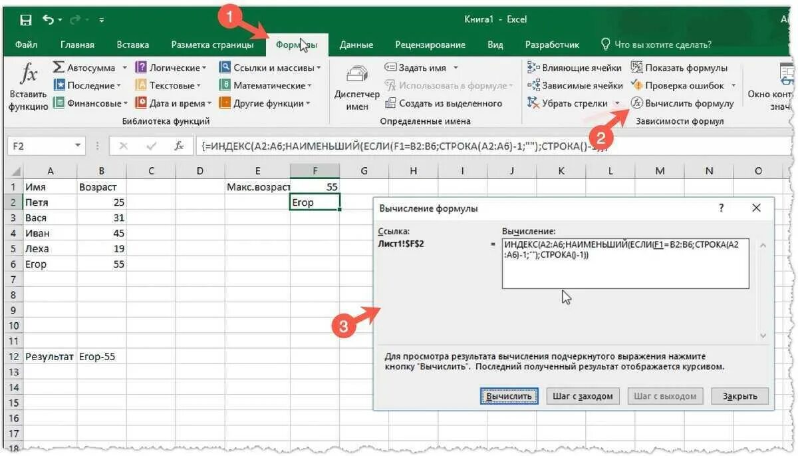Click Создать из выделенного
The image size is (798, 456).
444,103
